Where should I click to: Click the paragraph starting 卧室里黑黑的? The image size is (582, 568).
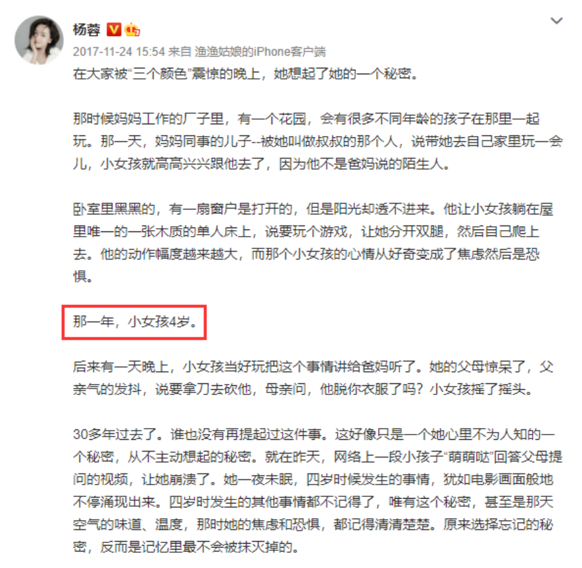(313, 243)
